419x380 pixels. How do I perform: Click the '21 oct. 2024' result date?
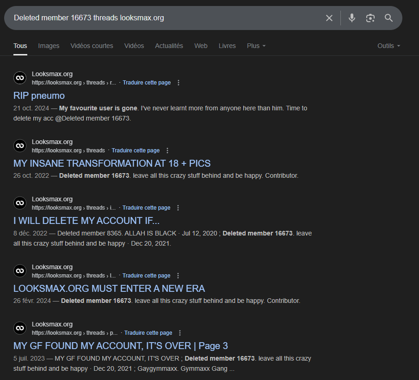(x=31, y=108)
